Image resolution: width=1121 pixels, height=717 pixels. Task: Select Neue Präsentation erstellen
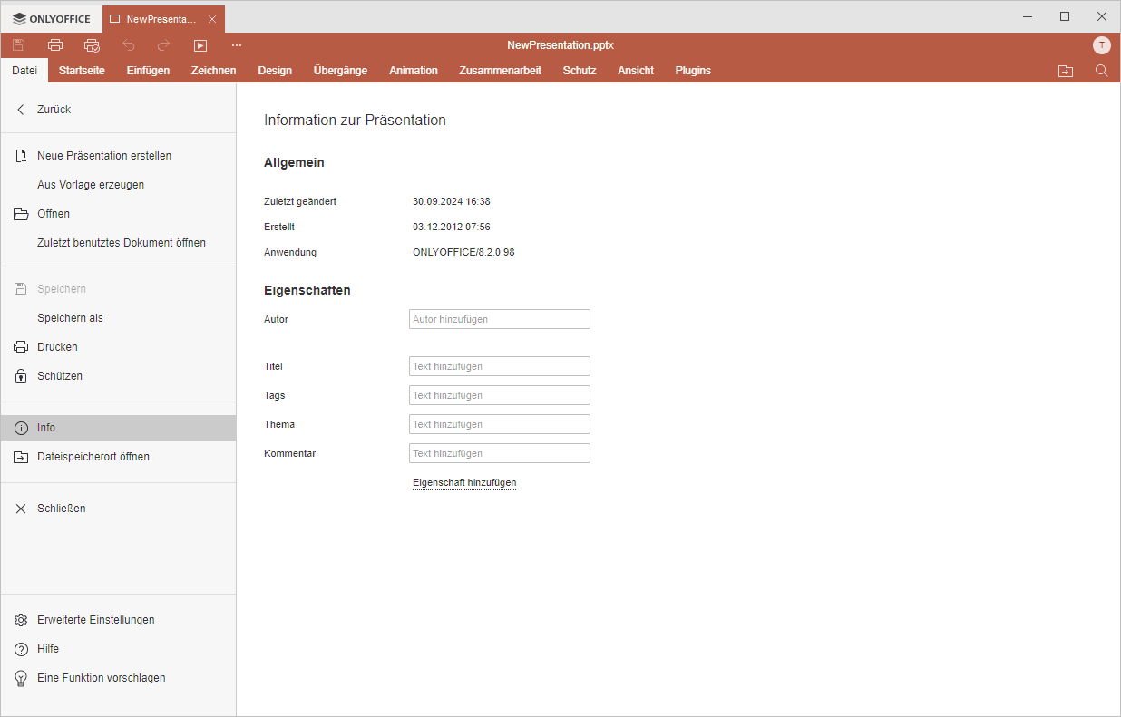(x=104, y=156)
